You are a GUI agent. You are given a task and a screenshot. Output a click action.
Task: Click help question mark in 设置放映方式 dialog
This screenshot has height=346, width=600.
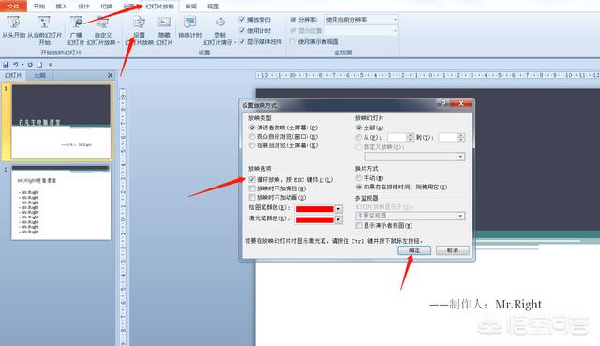click(x=443, y=103)
